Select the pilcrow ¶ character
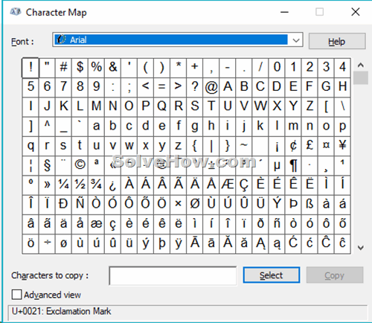 [293, 166]
